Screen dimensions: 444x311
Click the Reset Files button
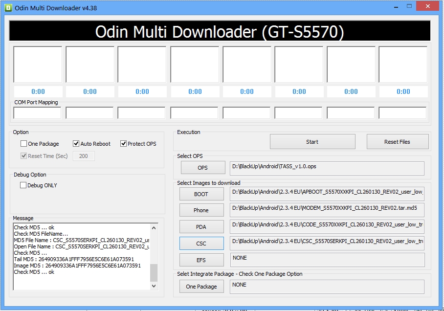click(397, 142)
